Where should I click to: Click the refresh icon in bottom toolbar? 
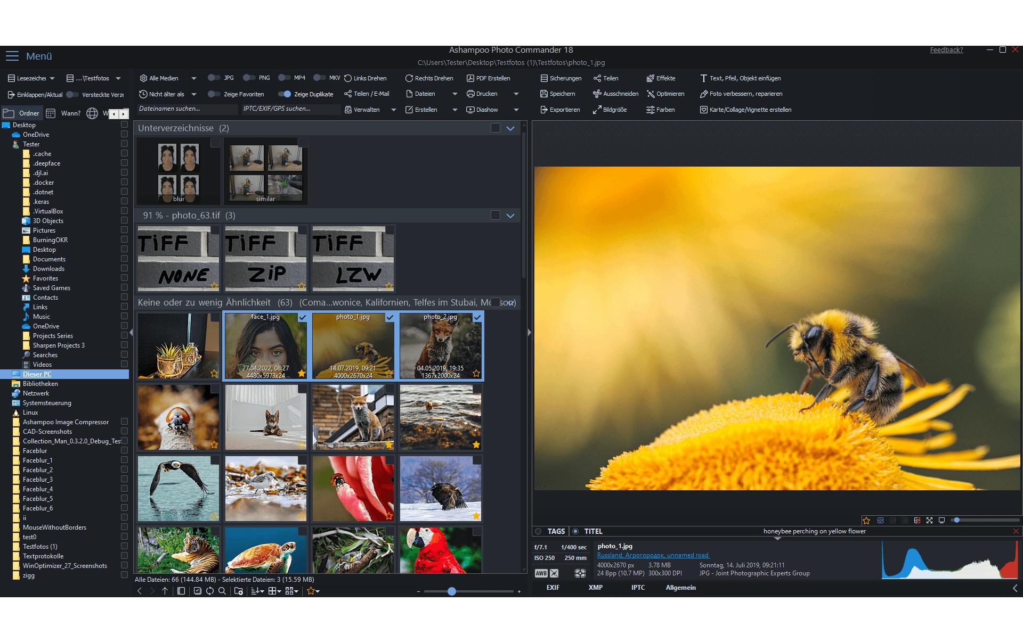[210, 591]
